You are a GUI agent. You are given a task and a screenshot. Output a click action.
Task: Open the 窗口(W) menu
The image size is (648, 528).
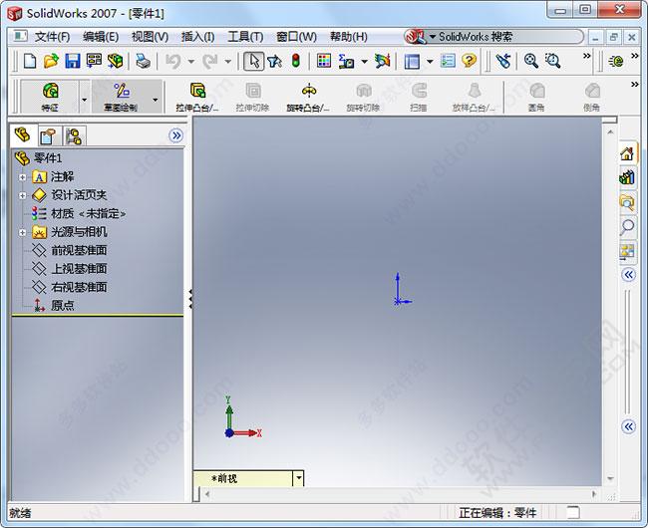click(296, 37)
